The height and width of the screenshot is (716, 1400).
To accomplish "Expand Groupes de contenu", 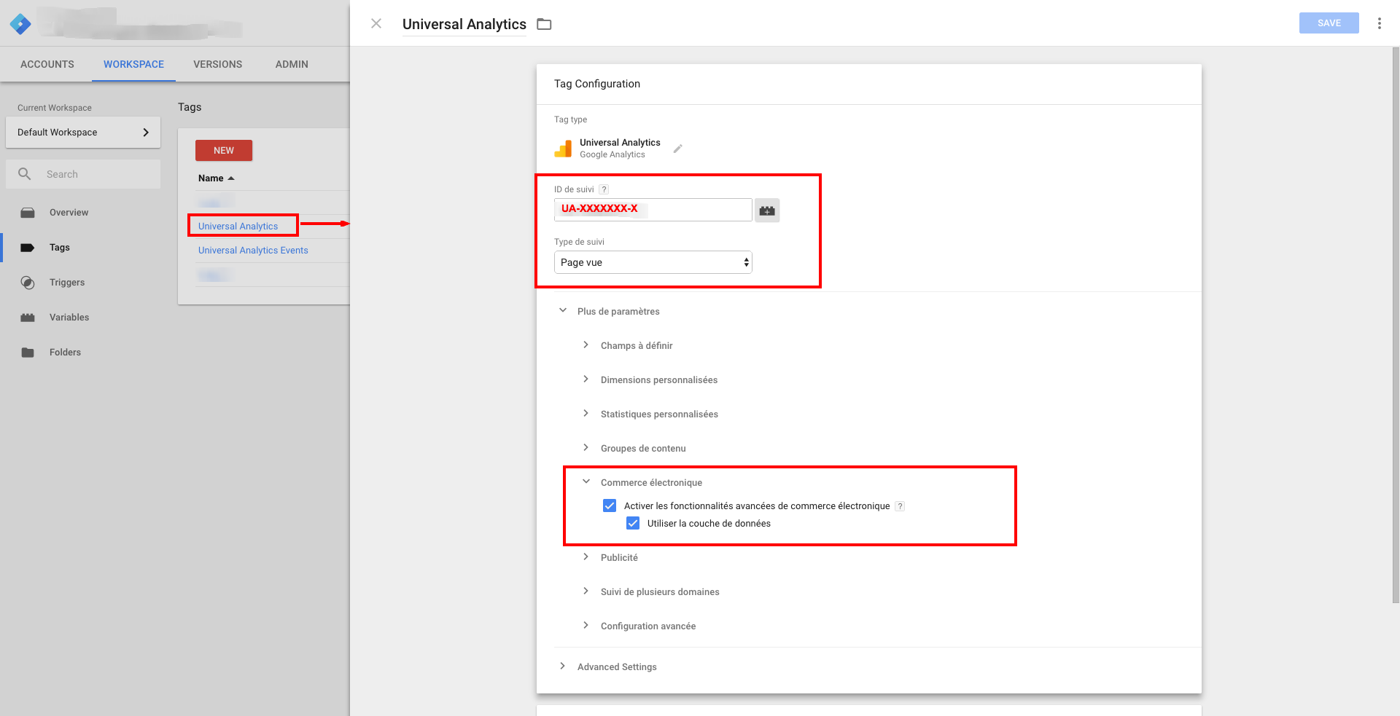I will point(586,448).
